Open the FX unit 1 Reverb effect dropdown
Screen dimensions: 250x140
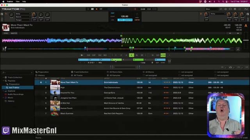23,17
